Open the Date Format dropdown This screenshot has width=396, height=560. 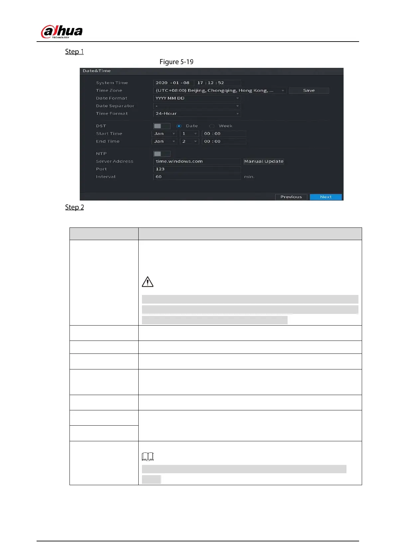pyautogui.click(x=197, y=98)
